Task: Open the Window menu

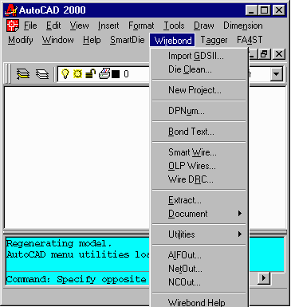Action: click(58, 40)
